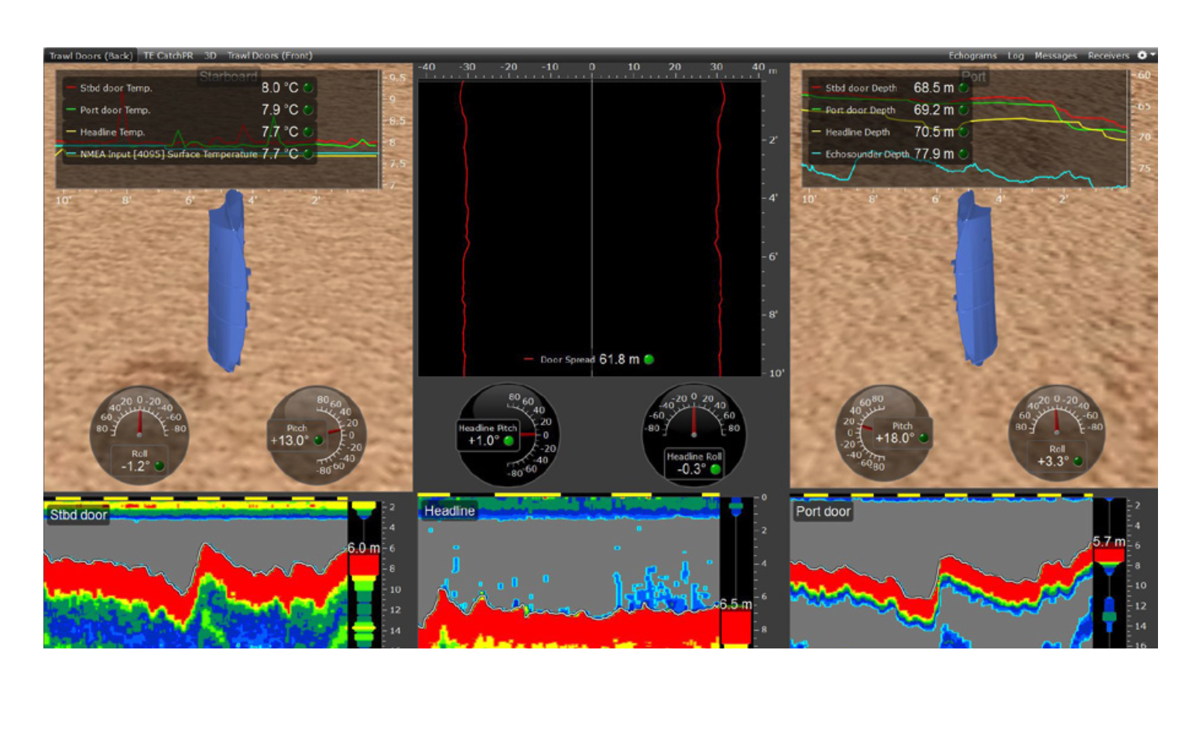Click the port Pitch gauge status dot
1182x739 pixels.
point(923,438)
